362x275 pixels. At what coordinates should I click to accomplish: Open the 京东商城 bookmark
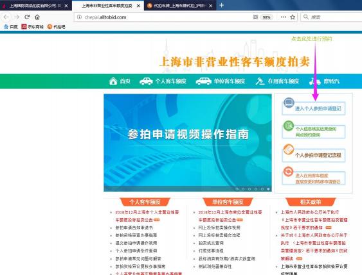[33, 27]
